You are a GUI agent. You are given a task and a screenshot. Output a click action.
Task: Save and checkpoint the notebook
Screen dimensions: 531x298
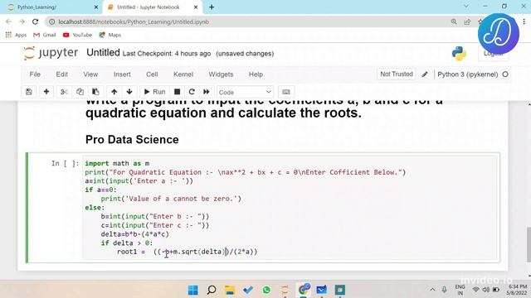[x=29, y=92]
